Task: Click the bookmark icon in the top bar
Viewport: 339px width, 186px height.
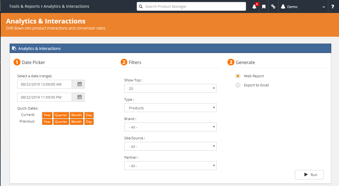Action: tap(263, 6)
